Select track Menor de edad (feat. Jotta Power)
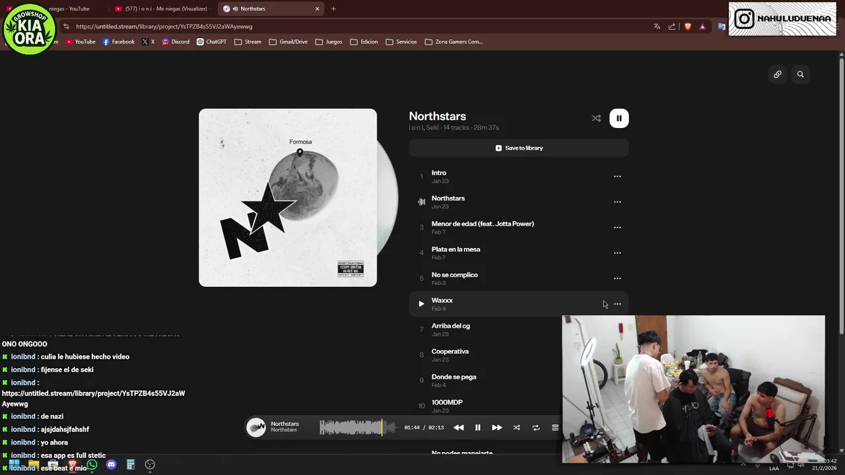 pyautogui.click(x=519, y=228)
